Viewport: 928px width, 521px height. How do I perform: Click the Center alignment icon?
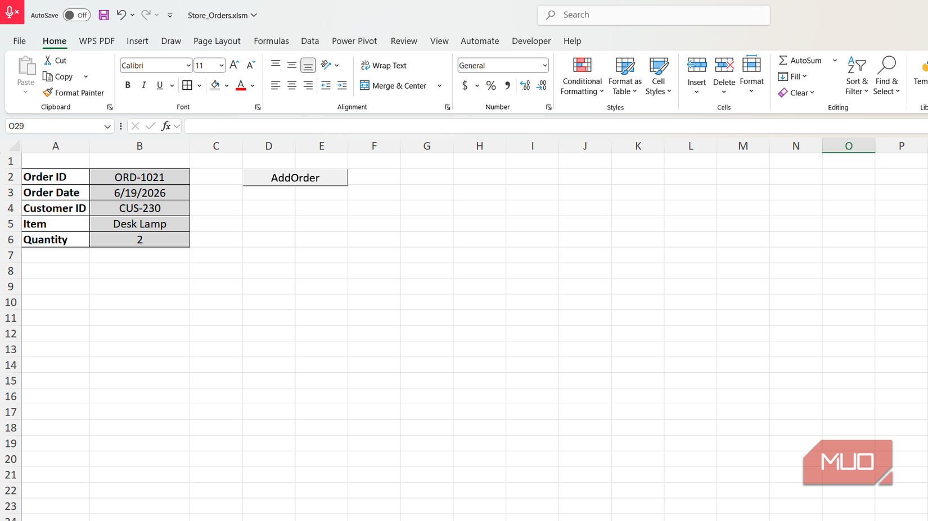click(x=292, y=85)
